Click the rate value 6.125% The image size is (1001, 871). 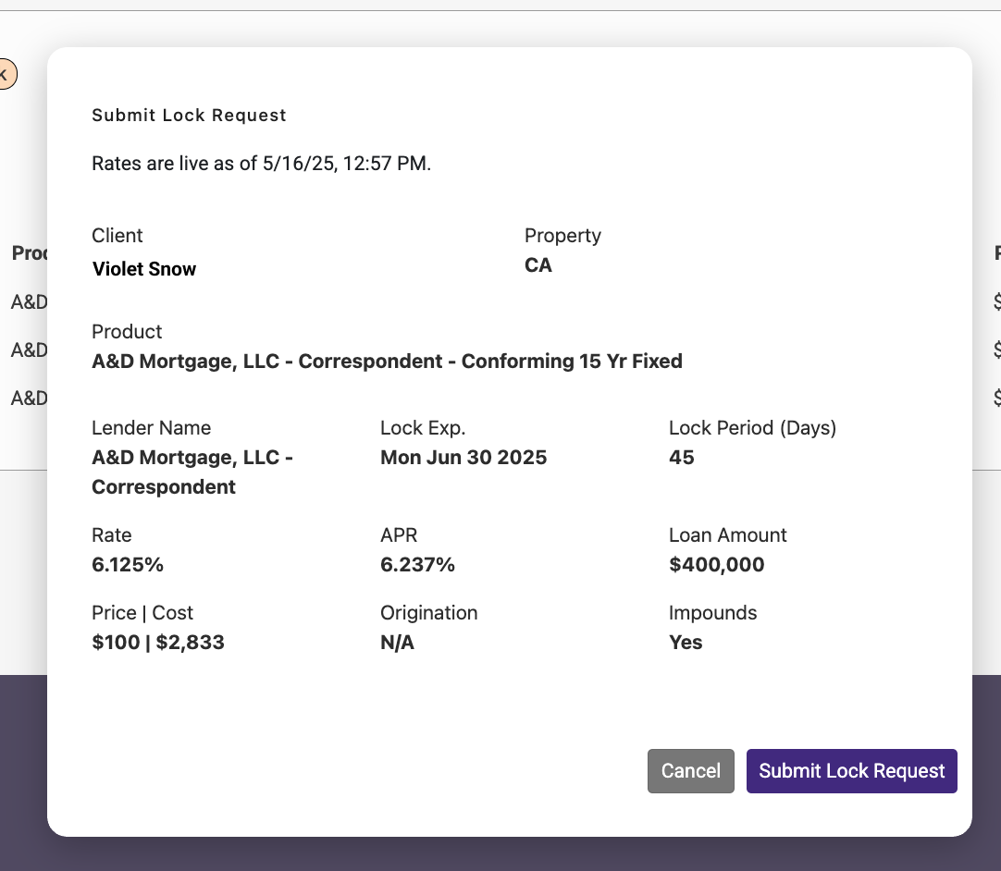pos(128,565)
